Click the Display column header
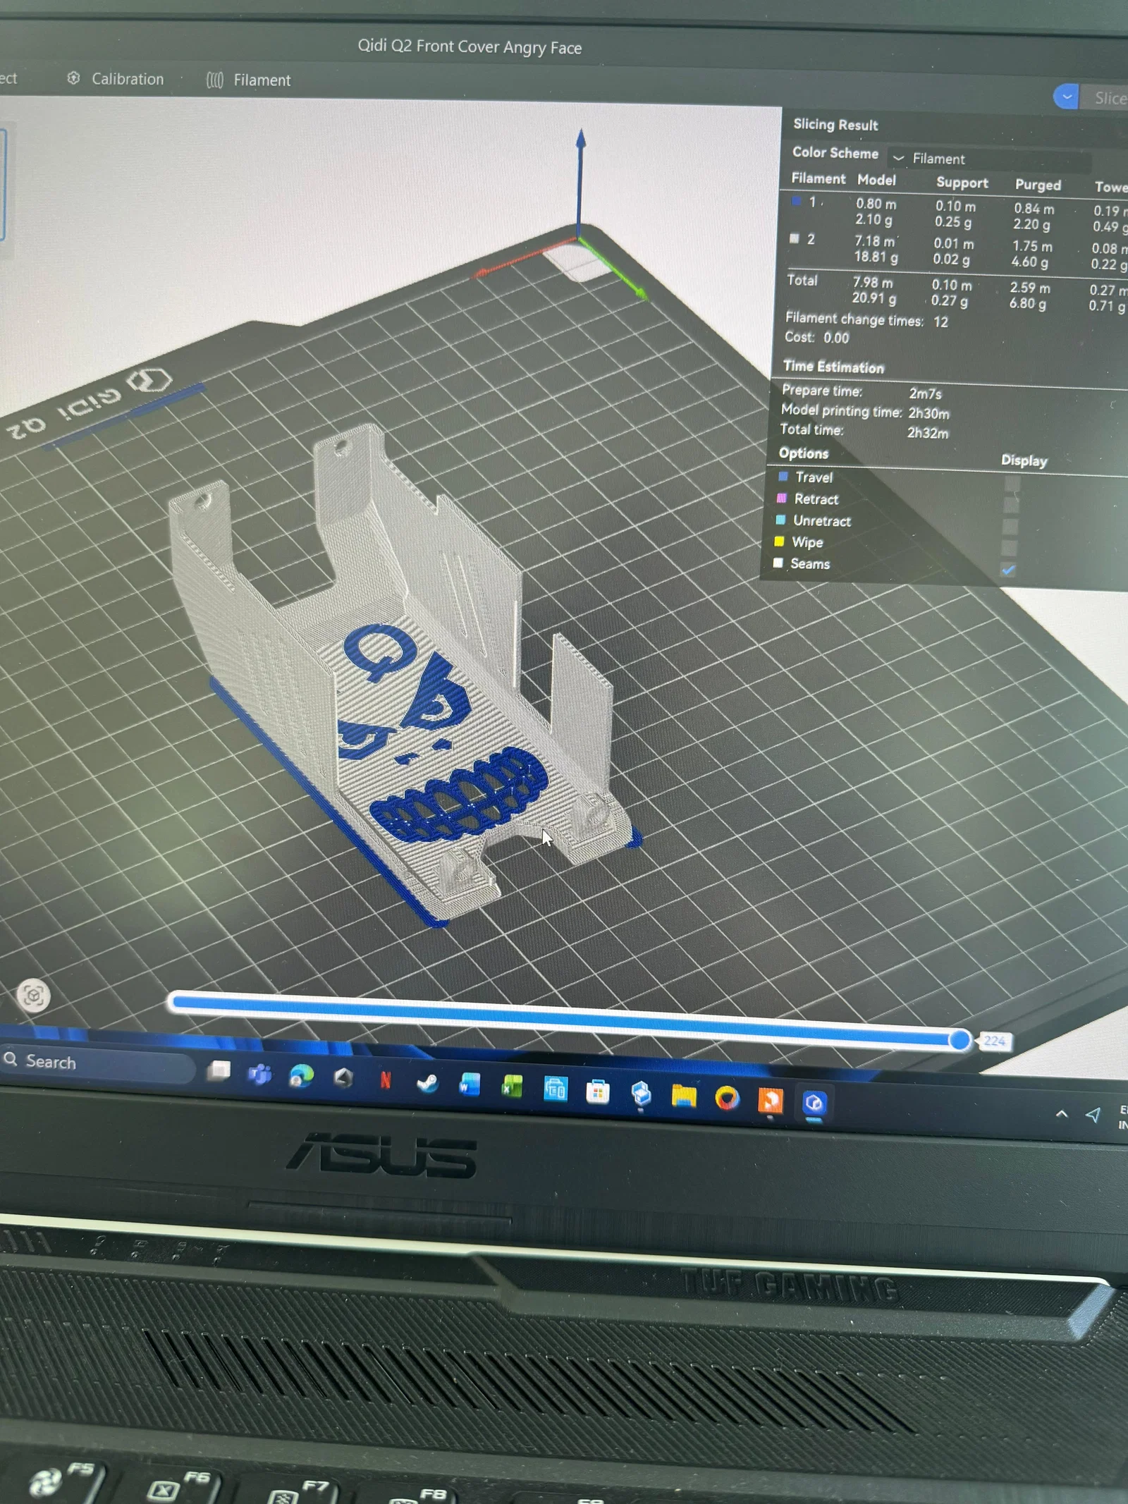Viewport: 1128px width, 1504px height. (x=1024, y=460)
